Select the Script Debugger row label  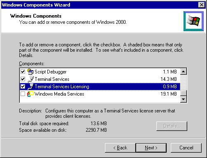(x=51, y=72)
